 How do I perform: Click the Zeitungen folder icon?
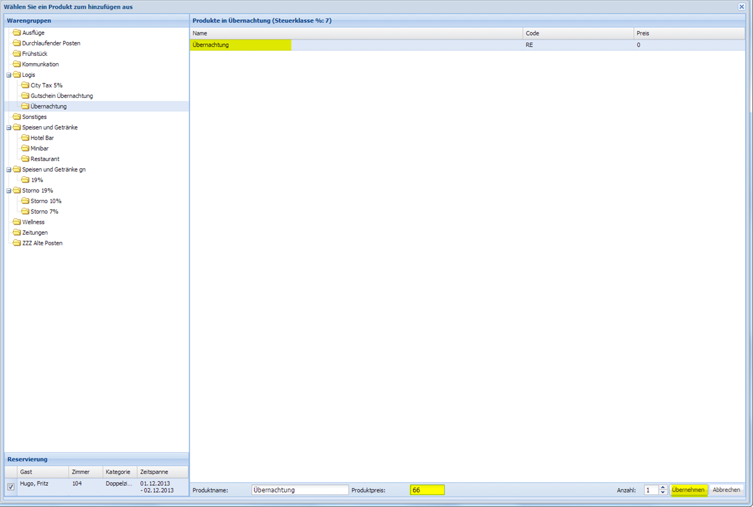point(17,233)
